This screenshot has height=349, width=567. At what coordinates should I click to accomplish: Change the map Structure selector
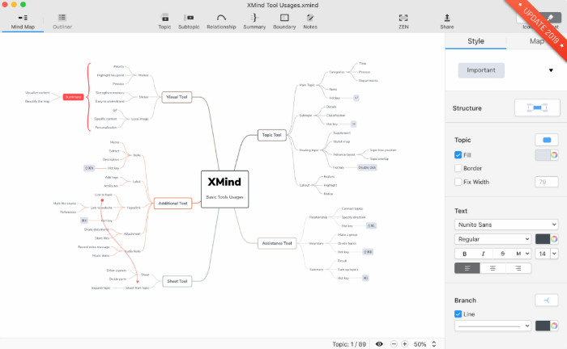(x=537, y=107)
